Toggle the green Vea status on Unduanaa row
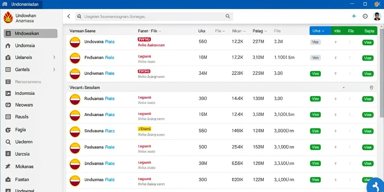 point(315,163)
